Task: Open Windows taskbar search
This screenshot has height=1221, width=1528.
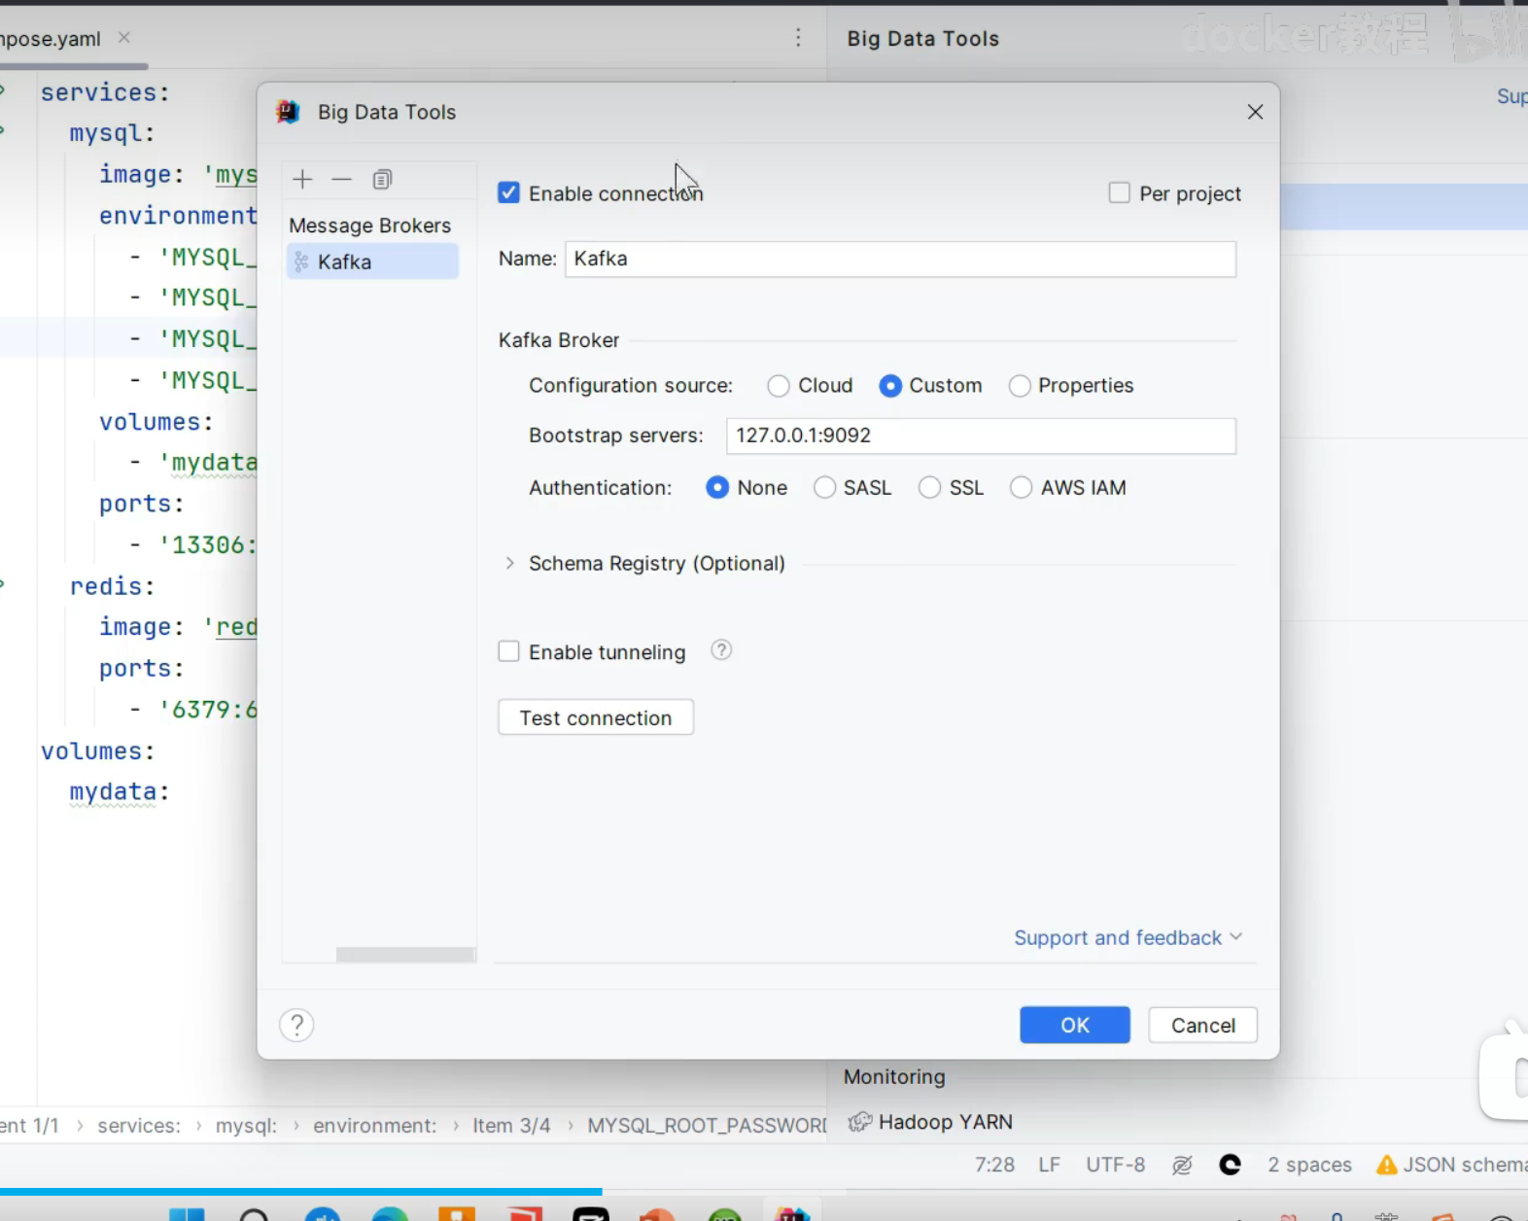Action: click(x=254, y=1214)
